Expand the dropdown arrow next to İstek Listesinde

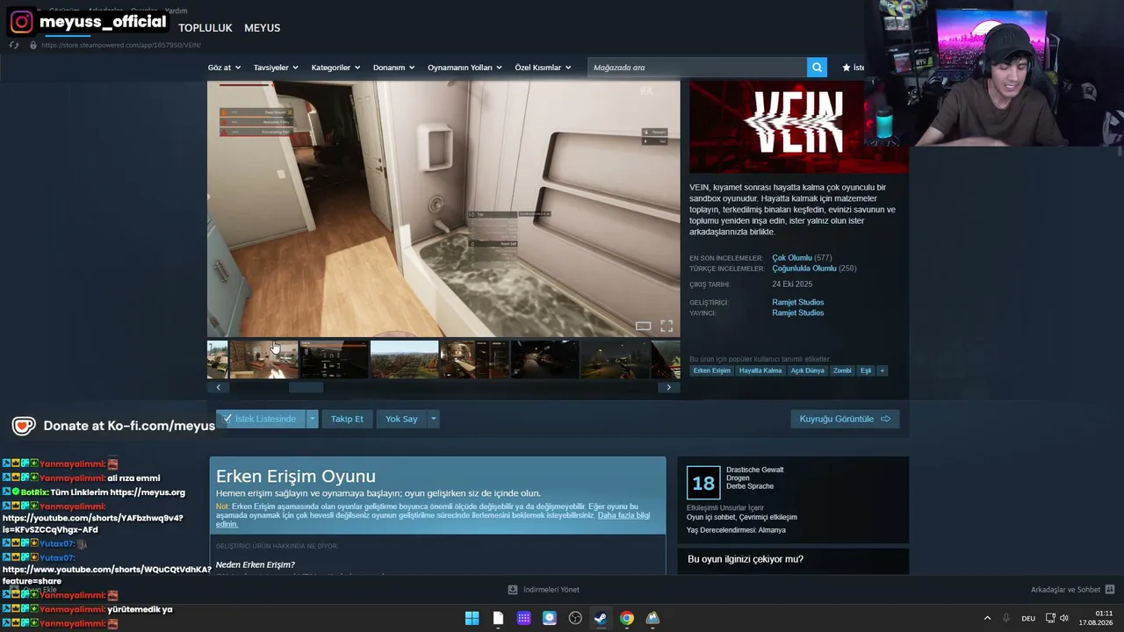point(312,419)
